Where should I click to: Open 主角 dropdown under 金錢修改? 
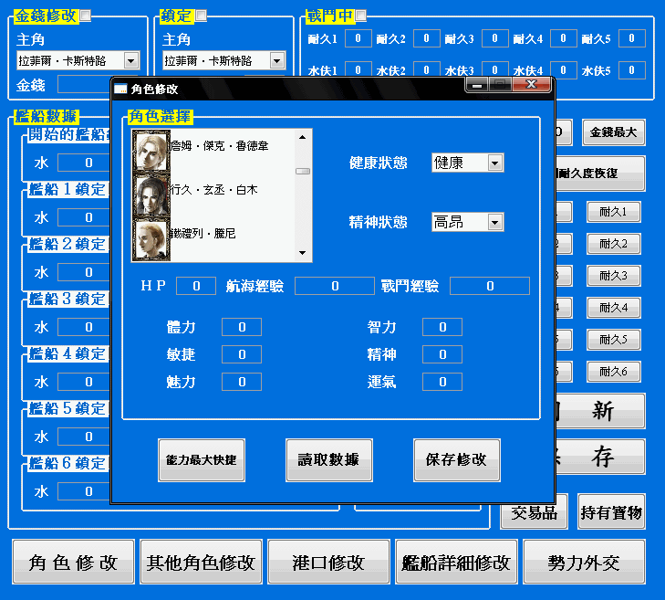pos(131,60)
